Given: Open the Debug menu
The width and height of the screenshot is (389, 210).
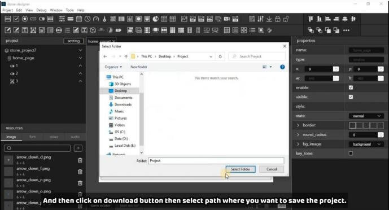Looking at the screenshot, I should coord(41,10).
